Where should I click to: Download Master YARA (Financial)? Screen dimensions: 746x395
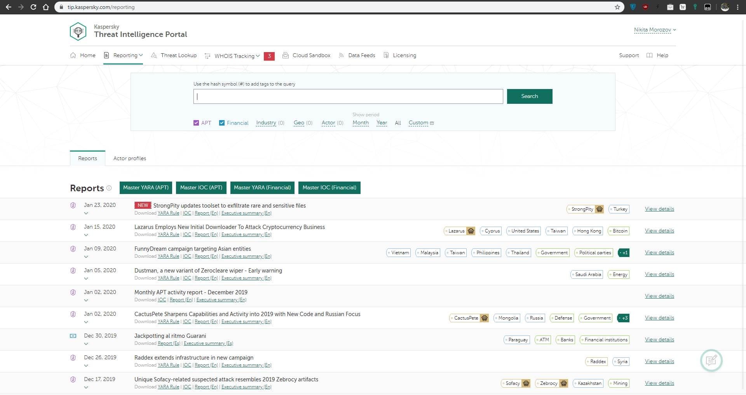point(262,188)
